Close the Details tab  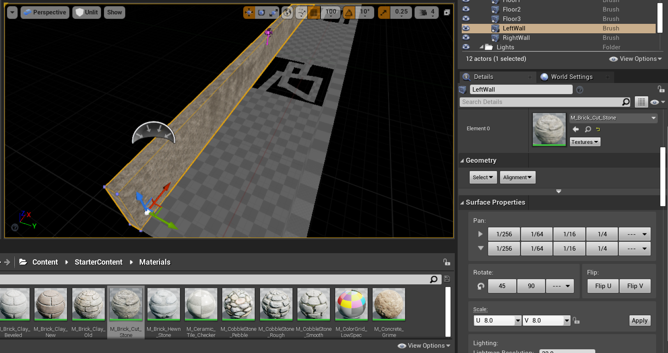[x=530, y=77]
